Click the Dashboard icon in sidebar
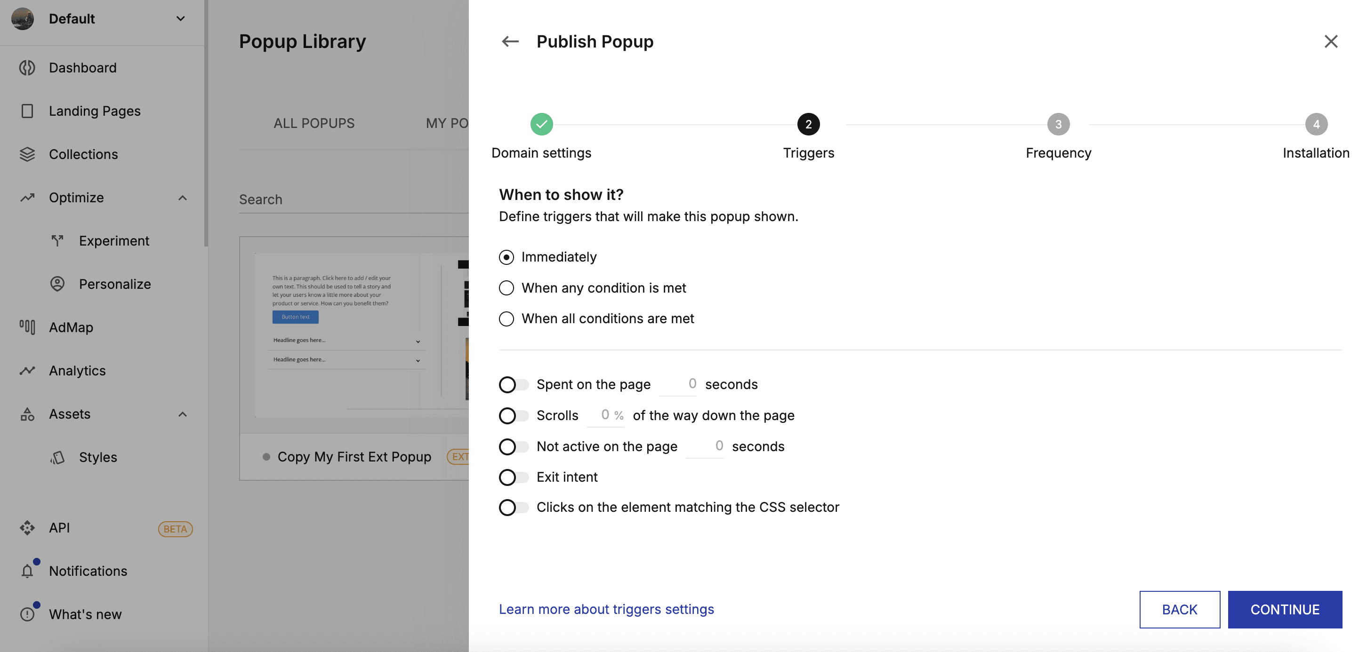This screenshot has width=1367, height=652. 27,68
